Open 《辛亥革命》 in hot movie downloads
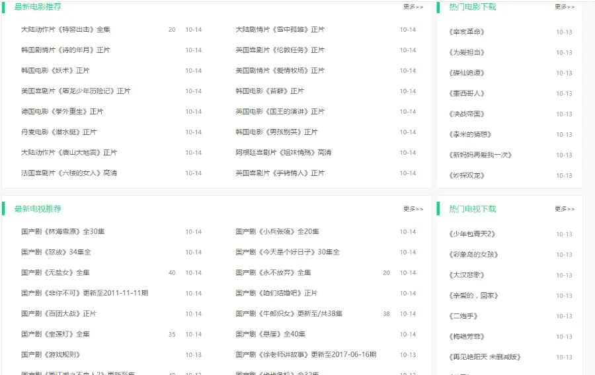Viewport: 595px width, 375px height. [467, 32]
